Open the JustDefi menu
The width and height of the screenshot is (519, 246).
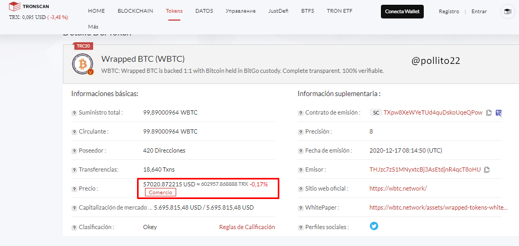click(278, 11)
